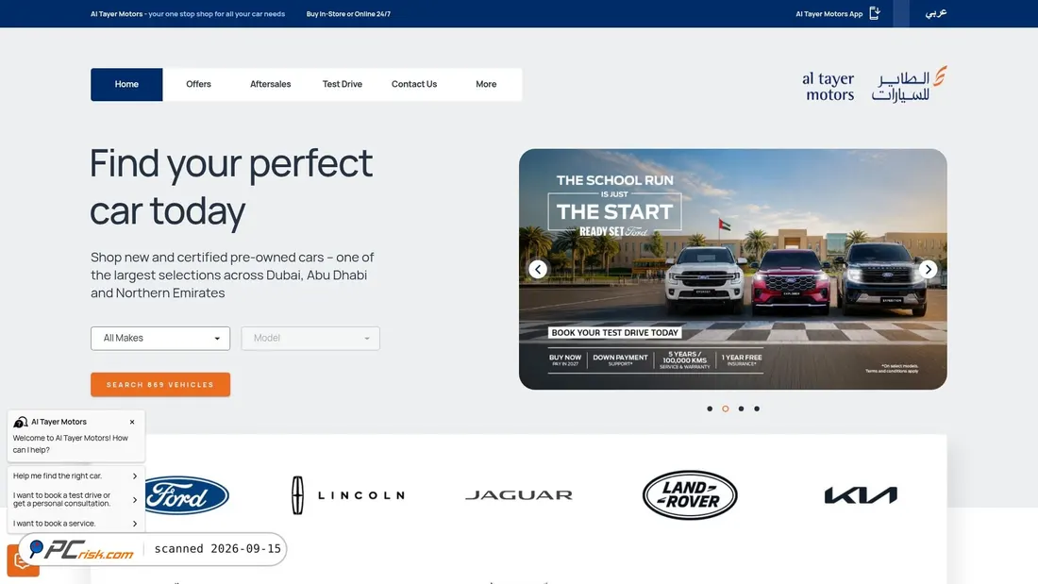Open the Kia brand logo
This screenshot has width=1038, height=584.
861,495
